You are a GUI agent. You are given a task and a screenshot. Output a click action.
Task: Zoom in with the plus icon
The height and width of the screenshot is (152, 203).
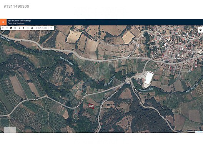(3, 28)
